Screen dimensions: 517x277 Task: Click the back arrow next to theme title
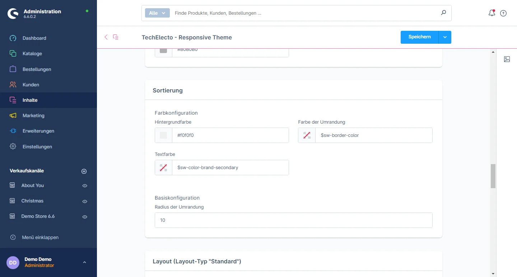106,37
